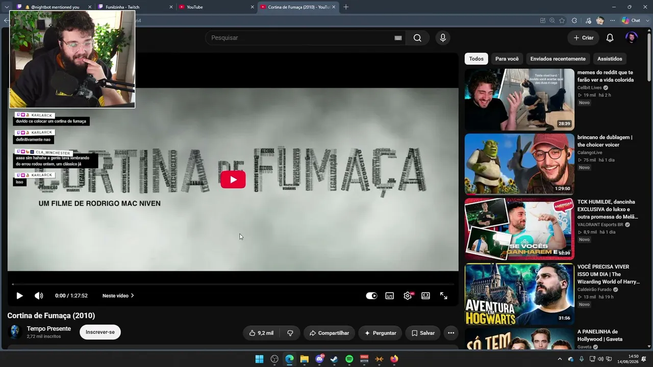Open Spotify from the taskbar
This screenshot has width=653, height=367.
click(x=349, y=359)
